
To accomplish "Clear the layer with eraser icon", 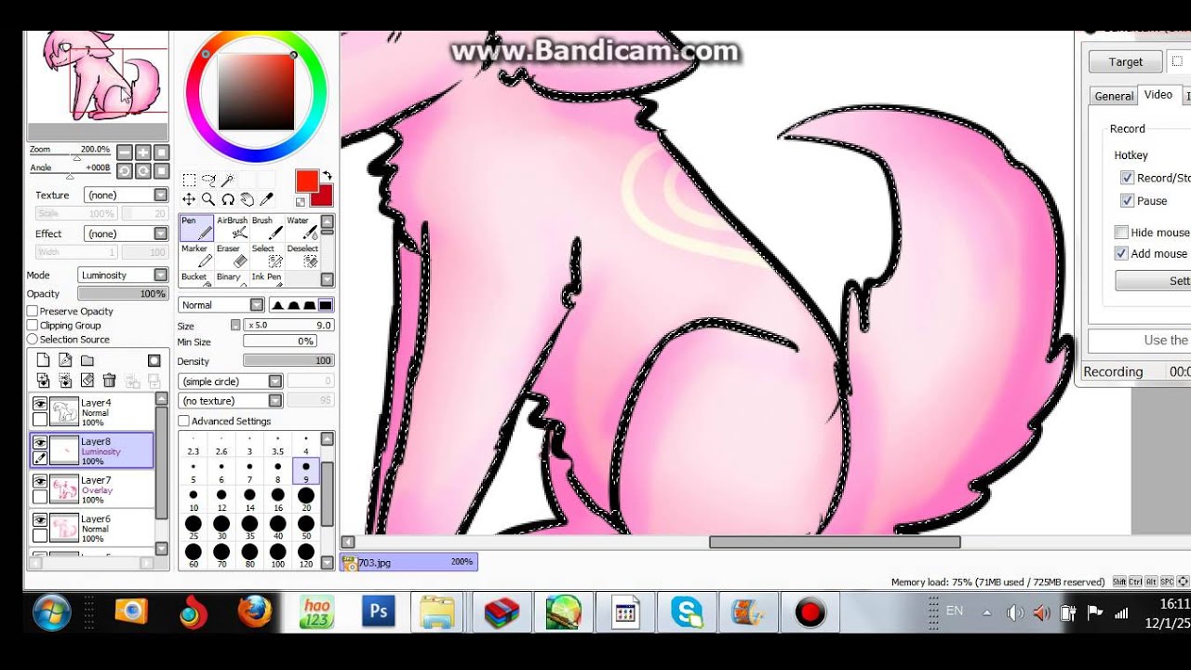I will [x=87, y=381].
